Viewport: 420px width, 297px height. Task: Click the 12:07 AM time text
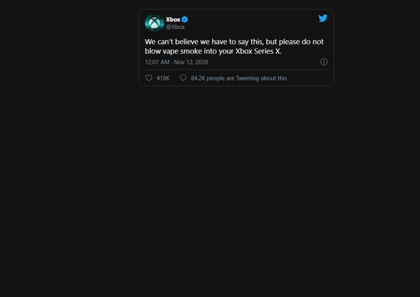click(157, 62)
